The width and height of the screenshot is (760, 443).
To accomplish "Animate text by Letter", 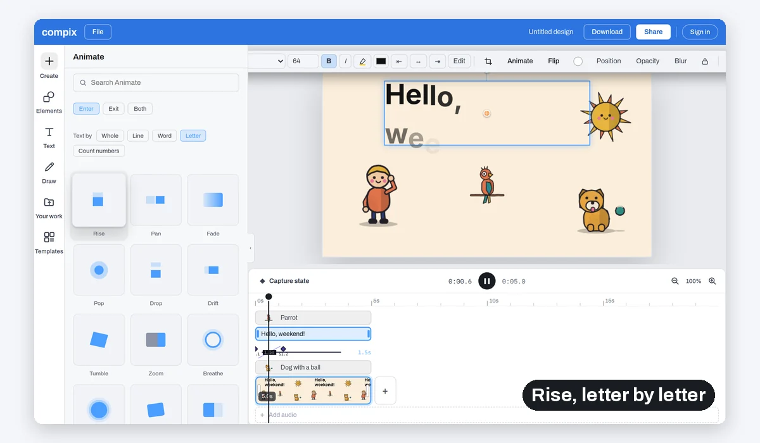I will point(193,135).
